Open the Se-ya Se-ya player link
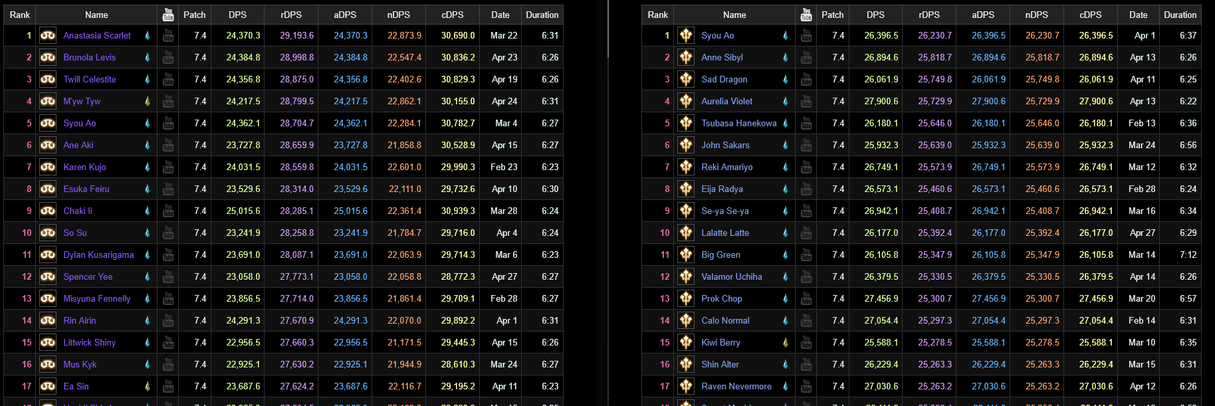The width and height of the screenshot is (1215, 406). pos(725,211)
